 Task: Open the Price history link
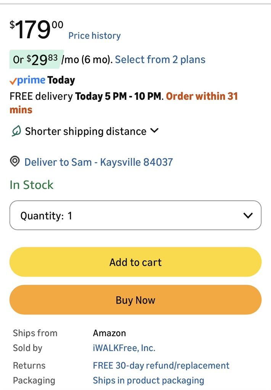click(x=94, y=36)
